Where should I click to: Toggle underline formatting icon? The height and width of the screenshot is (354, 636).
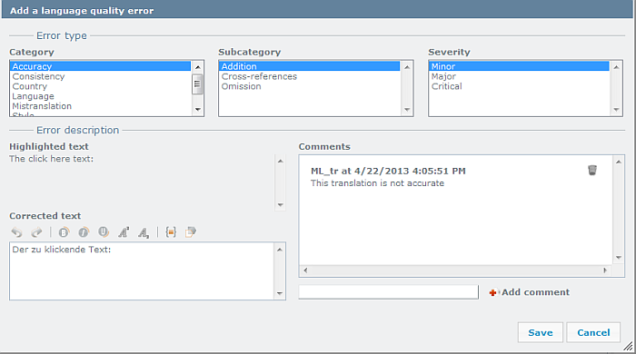tap(104, 232)
